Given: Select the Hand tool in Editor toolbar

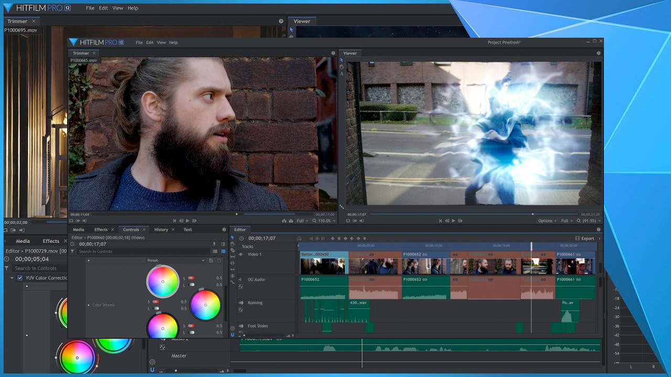Looking at the screenshot, I should tap(232, 244).
